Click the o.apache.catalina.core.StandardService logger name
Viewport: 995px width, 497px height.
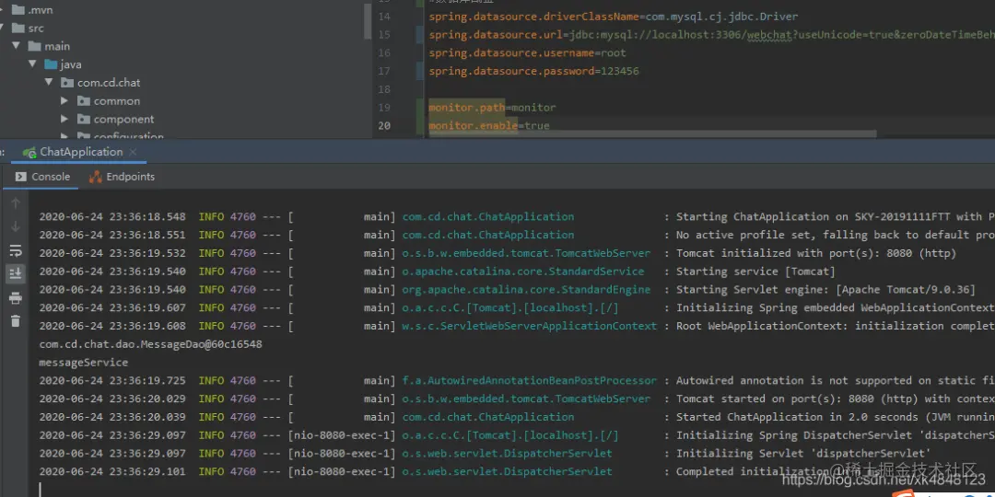point(523,272)
